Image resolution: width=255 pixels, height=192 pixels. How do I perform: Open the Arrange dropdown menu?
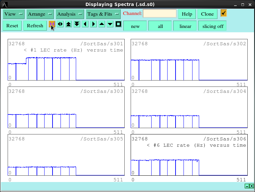point(40,14)
